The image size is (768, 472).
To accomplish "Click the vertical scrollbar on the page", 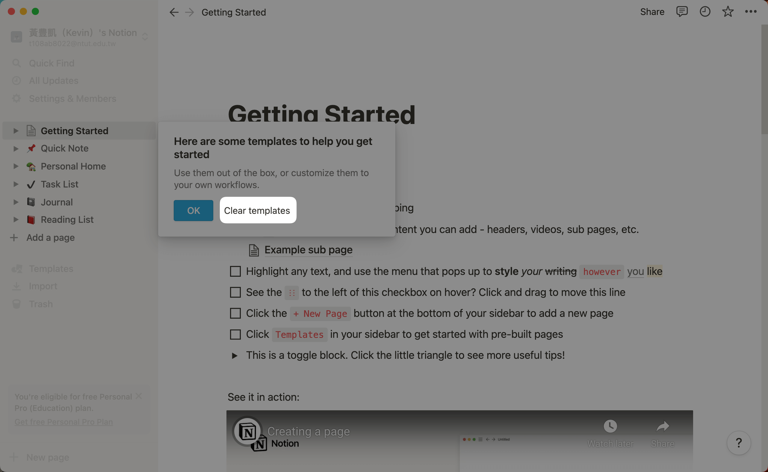I will (764, 80).
